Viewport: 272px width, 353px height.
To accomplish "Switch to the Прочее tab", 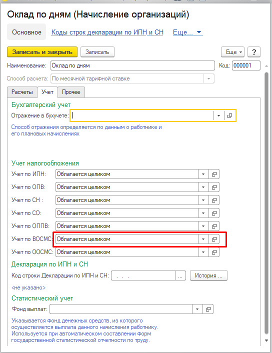I will 71,92.
